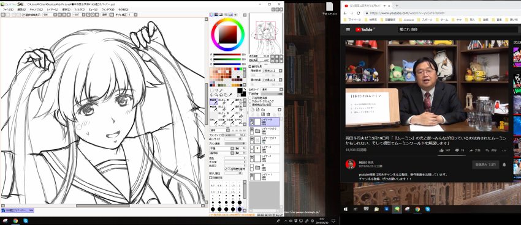Open the 用紙質感 paper texture dropdown
The image size is (521, 225).
(x=273, y=70)
